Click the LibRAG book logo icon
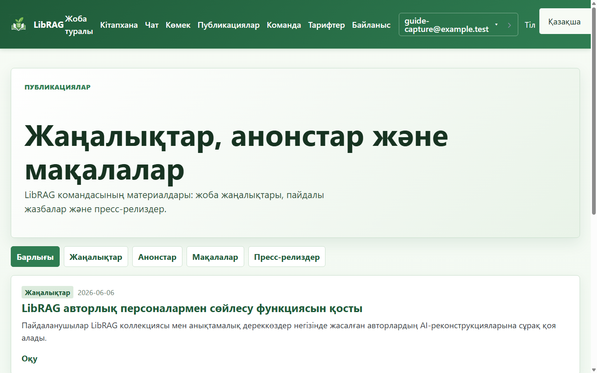 [19, 24]
